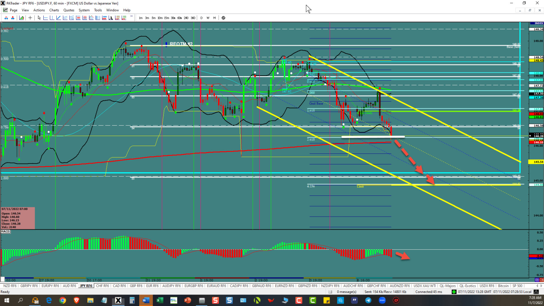Switch to the QL-Majors page tab
Viewport: 544px width, 306px height.
click(x=448, y=286)
